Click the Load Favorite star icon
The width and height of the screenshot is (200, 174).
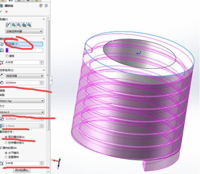click(x=29, y=25)
